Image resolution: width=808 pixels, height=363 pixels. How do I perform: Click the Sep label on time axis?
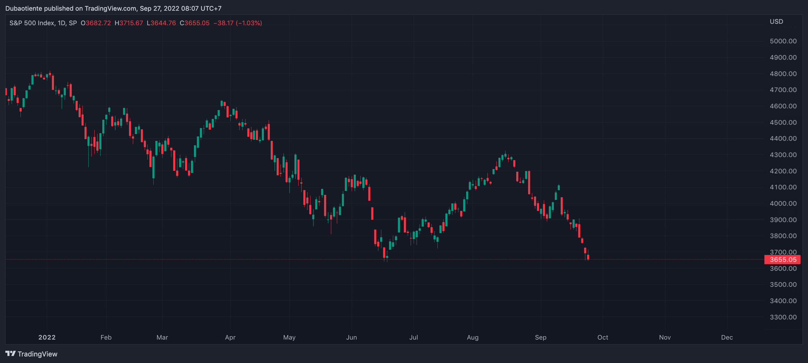(541, 337)
